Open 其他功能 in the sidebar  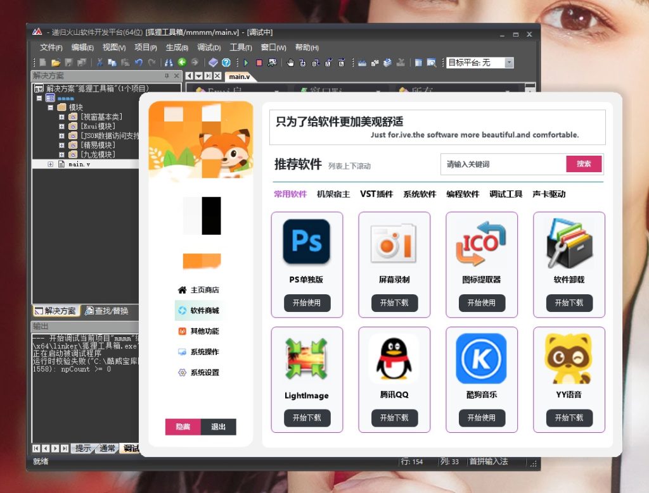click(198, 331)
